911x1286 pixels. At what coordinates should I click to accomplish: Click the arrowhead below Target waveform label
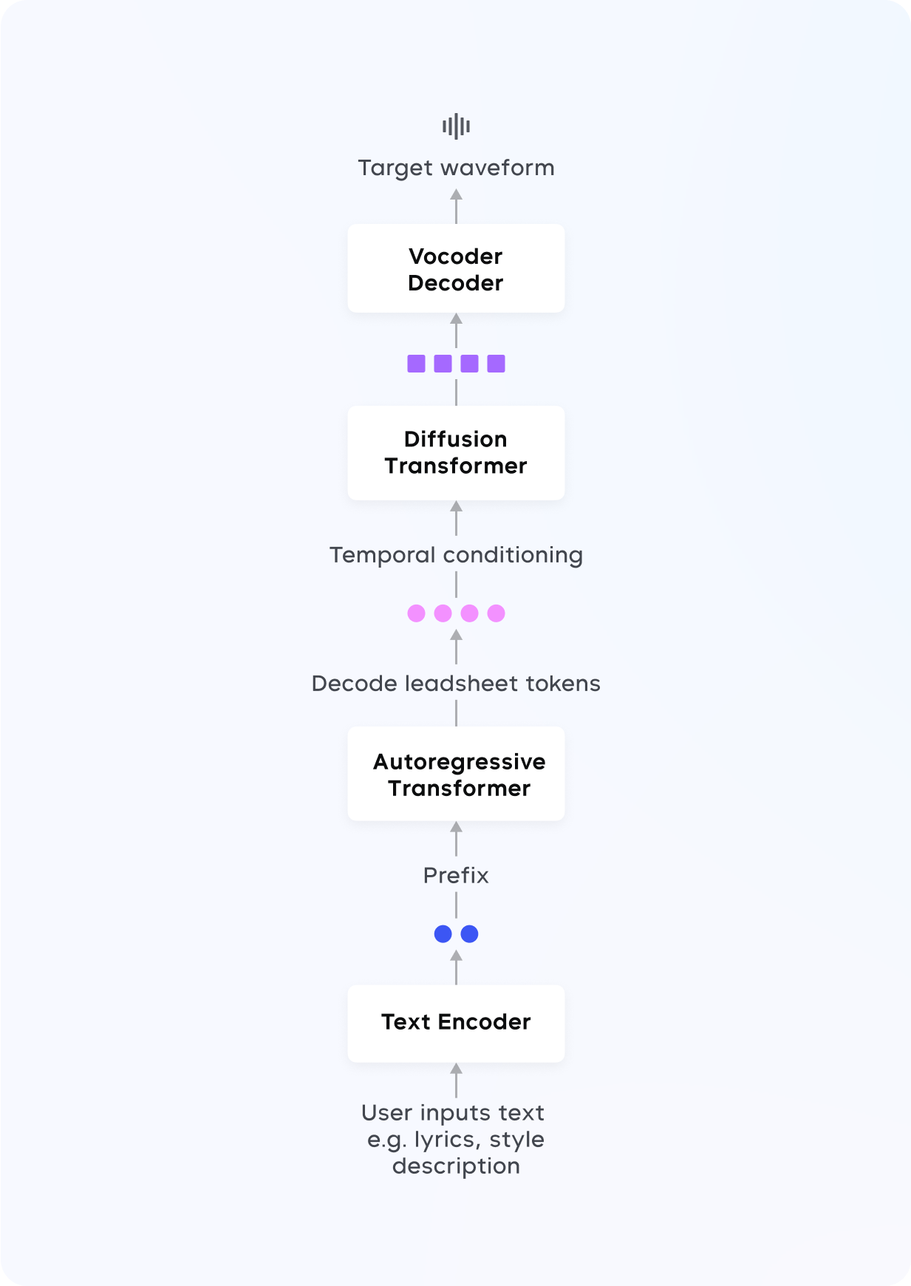(x=456, y=194)
